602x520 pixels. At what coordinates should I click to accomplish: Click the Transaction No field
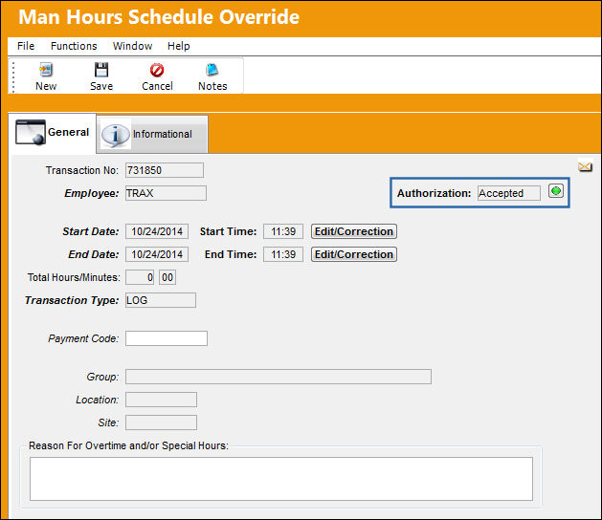165,170
